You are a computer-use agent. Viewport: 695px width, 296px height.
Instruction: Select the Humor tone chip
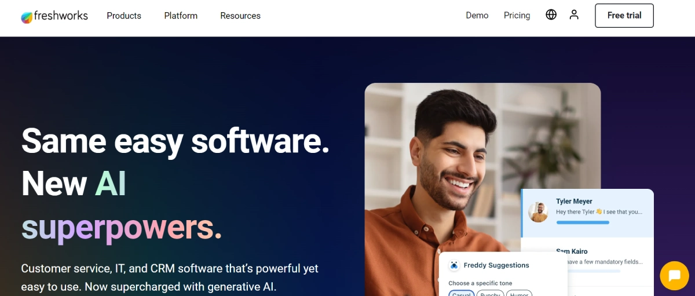(519, 293)
